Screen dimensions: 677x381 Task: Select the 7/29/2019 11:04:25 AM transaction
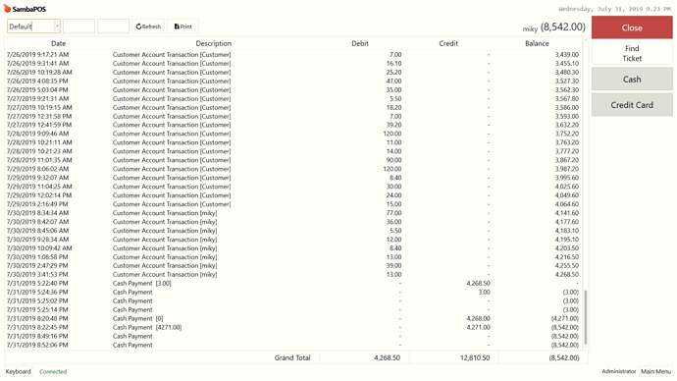tap(293, 187)
